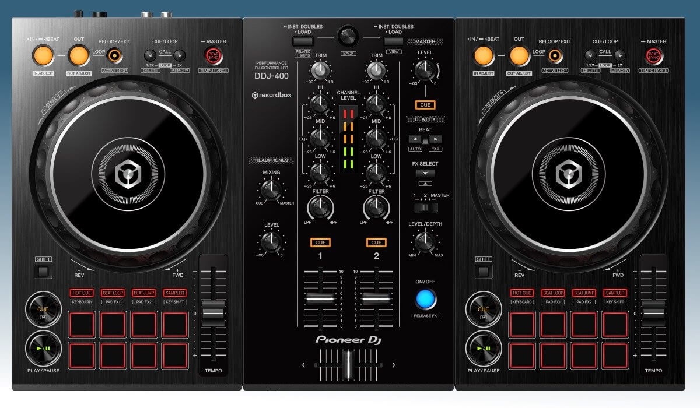Click the channel 1 LOW EQ knob
The image size is (700, 408).
319,173
